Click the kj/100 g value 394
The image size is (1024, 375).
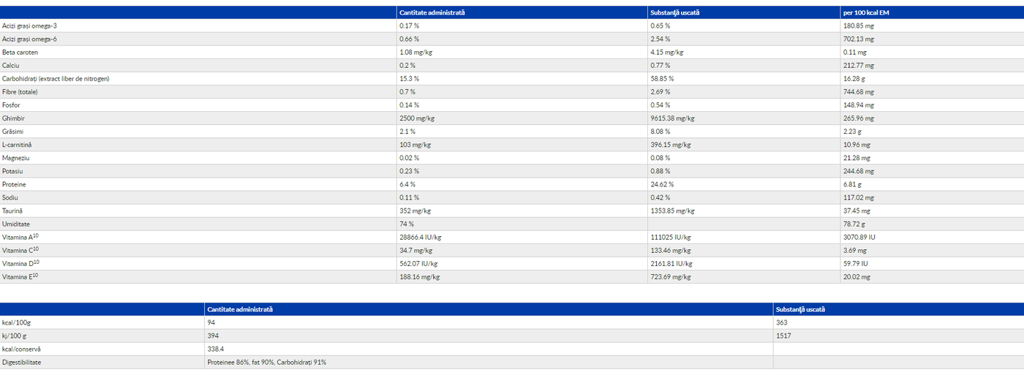tap(212, 336)
